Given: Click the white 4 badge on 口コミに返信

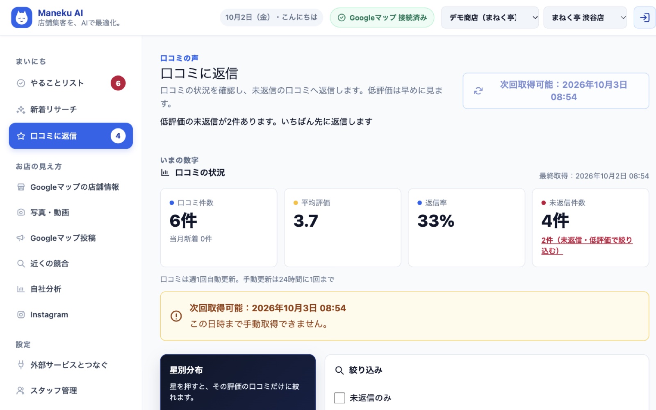Looking at the screenshot, I should point(118,136).
